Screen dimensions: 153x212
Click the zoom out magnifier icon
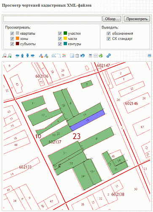(x=4, y=56)
